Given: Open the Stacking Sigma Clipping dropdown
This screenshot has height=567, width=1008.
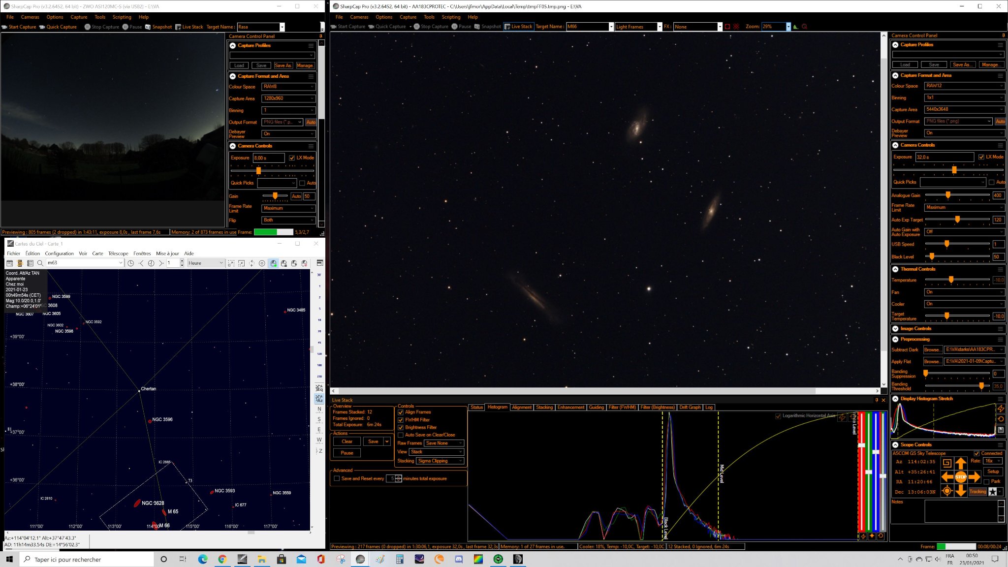Looking at the screenshot, I should pos(440,461).
